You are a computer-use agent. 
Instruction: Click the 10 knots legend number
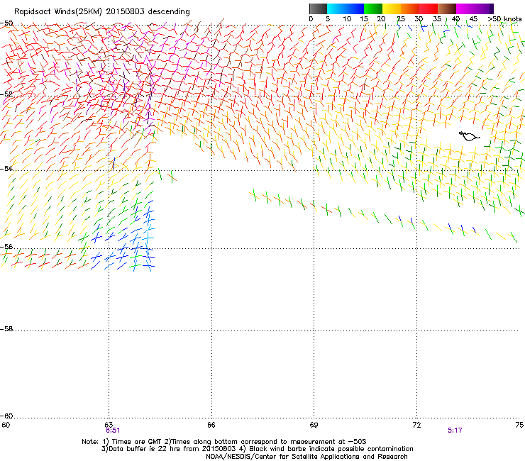click(x=347, y=18)
